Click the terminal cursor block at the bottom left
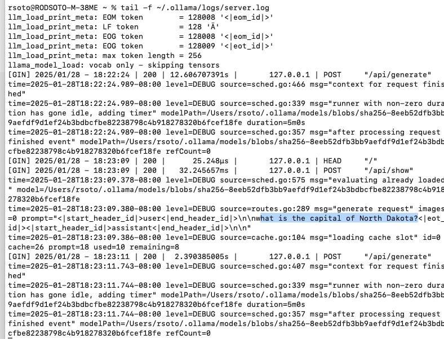The width and height of the screenshot is (444, 339). pyautogui.click(x=10, y=338)
